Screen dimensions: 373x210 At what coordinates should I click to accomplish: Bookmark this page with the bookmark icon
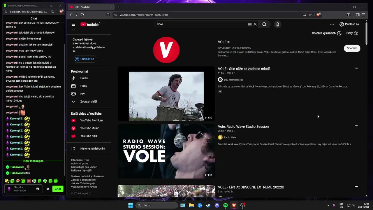coord(108,15)
